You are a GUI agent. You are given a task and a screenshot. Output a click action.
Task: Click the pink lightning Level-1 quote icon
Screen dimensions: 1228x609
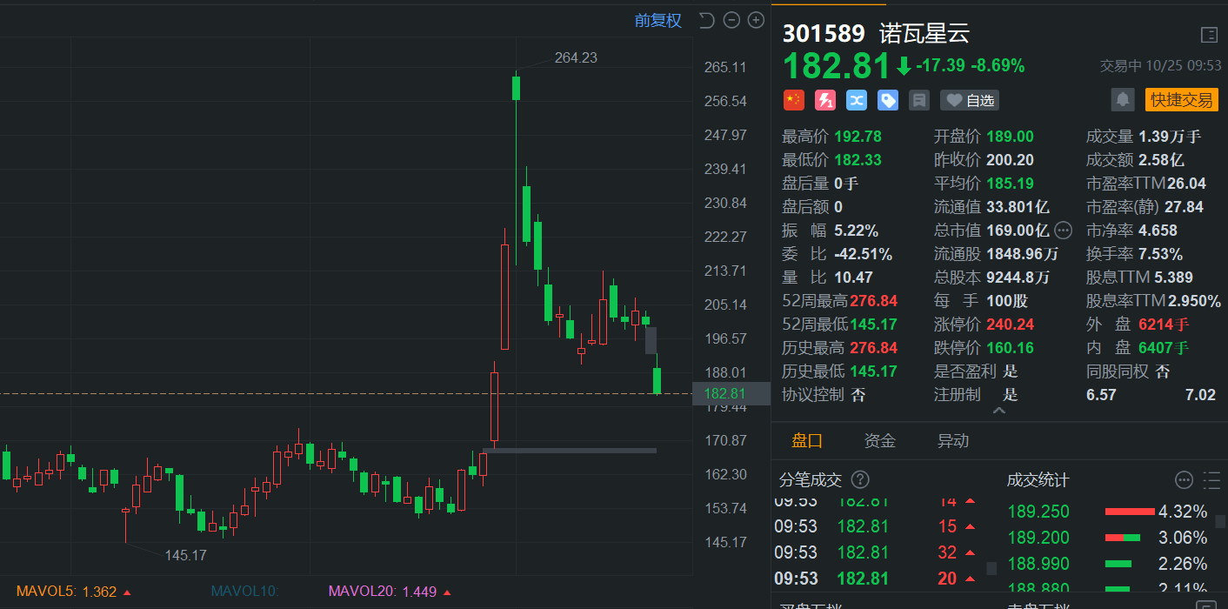(824, 100)
